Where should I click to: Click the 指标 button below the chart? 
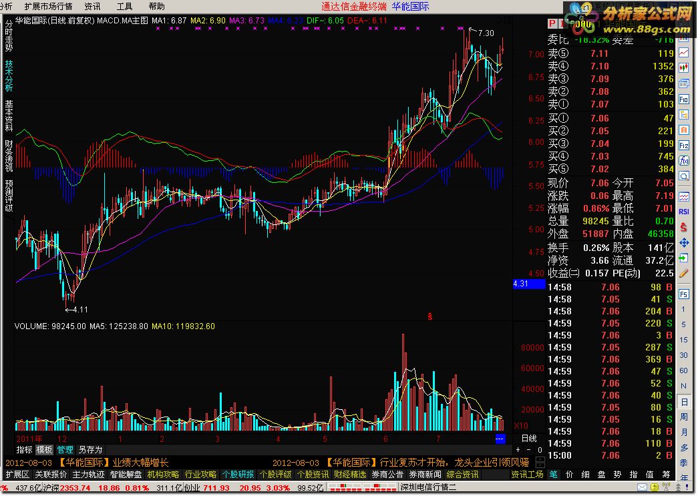point(24,450)
